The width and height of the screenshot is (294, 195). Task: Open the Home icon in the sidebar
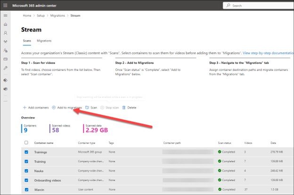(x=6, y=24)
